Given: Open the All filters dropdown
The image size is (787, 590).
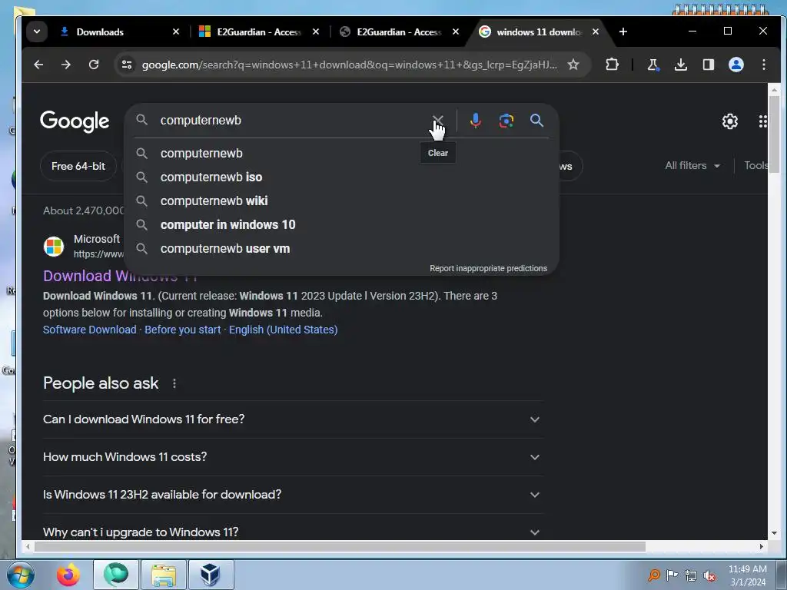Looking at the screenshot, I should click(x=692, y=166).
